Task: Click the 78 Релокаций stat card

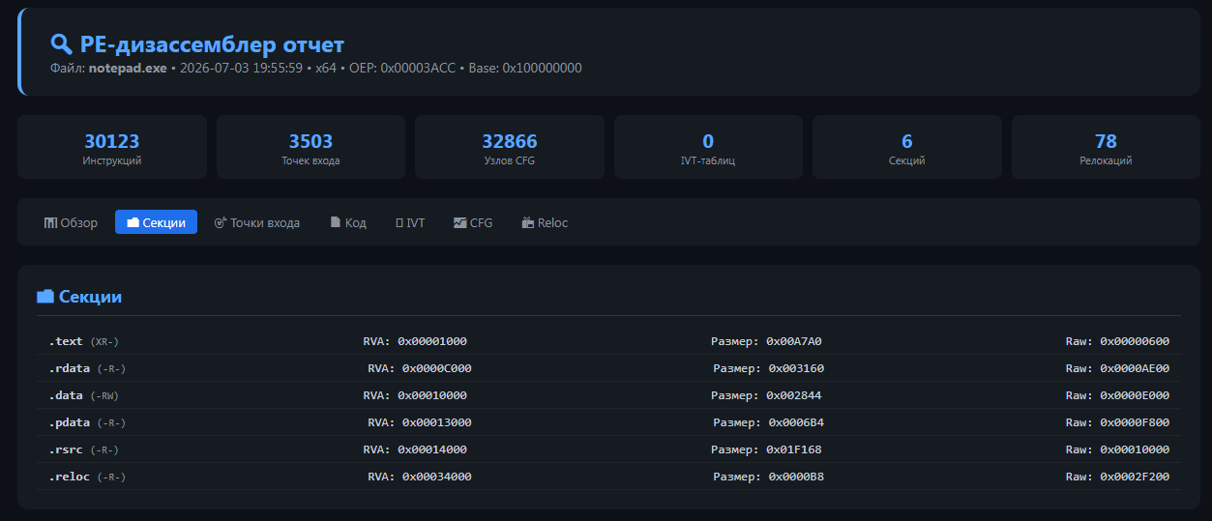Action: (x=1106, y=147)
